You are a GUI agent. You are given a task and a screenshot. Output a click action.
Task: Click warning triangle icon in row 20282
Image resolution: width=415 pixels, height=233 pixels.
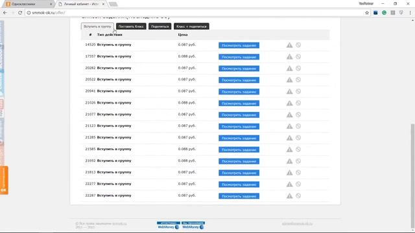[290, 69]
